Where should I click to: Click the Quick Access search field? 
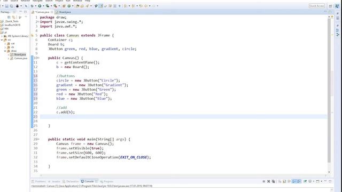point(317,6)
